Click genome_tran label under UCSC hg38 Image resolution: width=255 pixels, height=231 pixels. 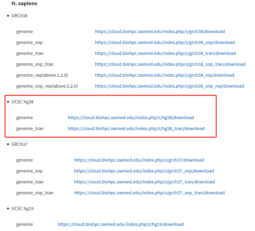tap(30, 129)
